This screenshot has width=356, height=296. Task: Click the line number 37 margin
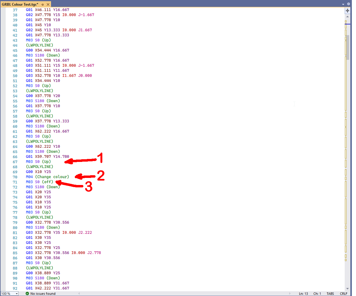coord(15,10)
